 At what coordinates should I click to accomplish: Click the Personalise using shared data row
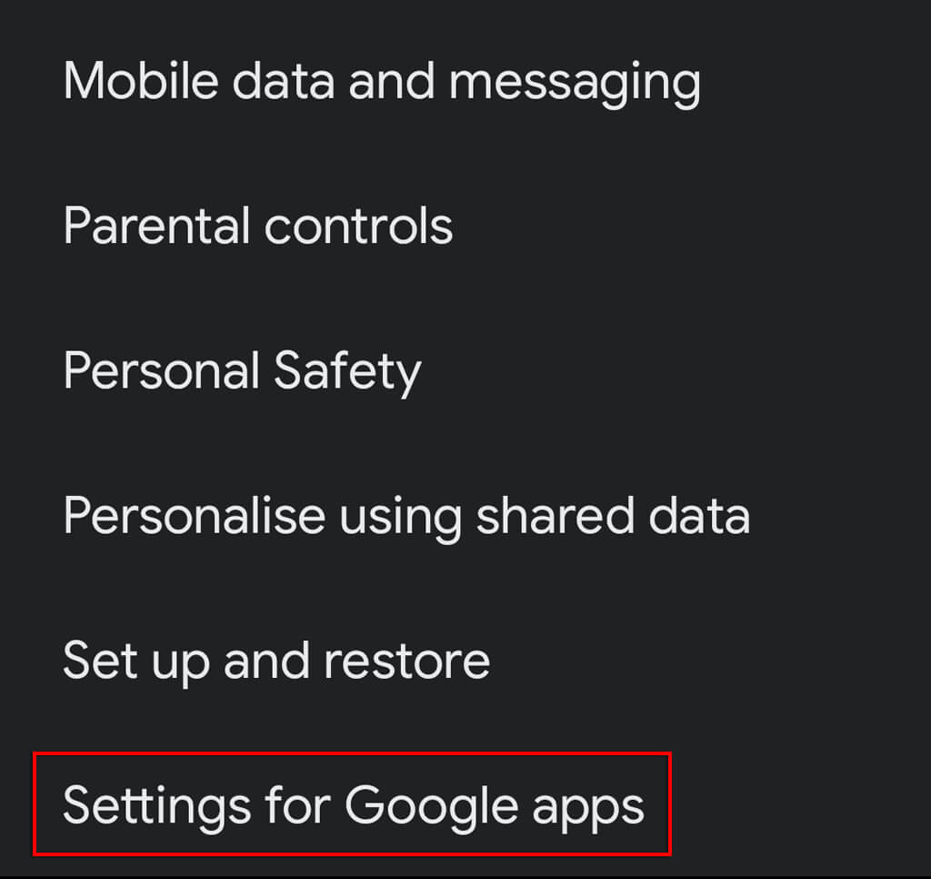pos(465,516)
